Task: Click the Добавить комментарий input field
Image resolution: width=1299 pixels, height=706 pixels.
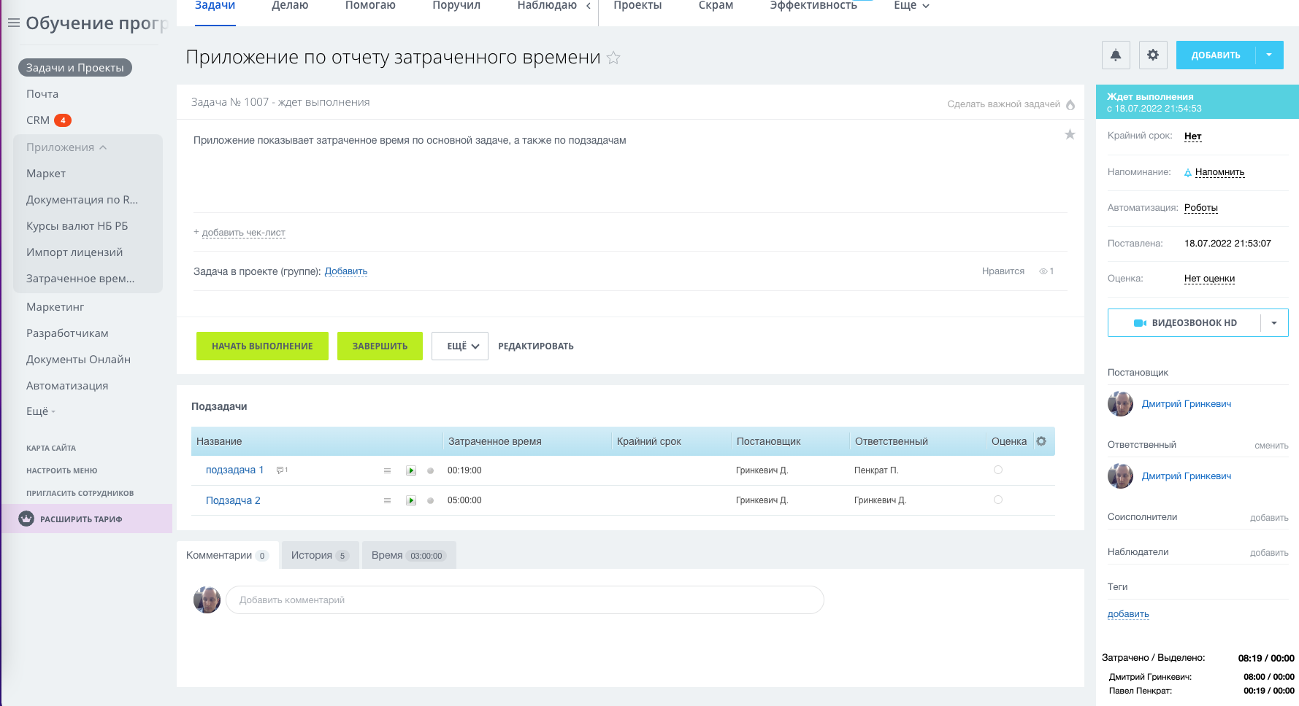Action: point(524,600)
